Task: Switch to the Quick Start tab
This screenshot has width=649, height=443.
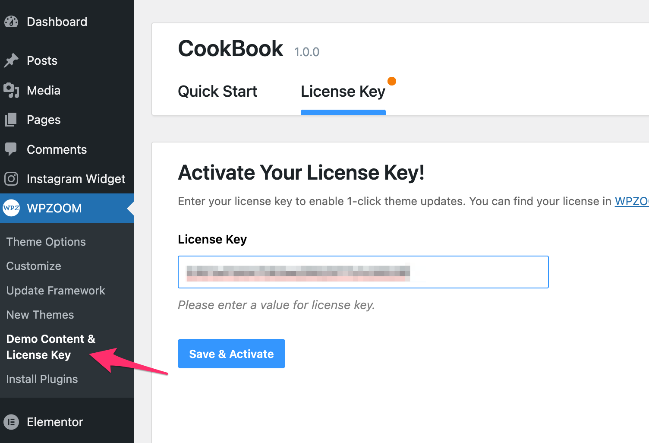Action: [x=217, y=91]
